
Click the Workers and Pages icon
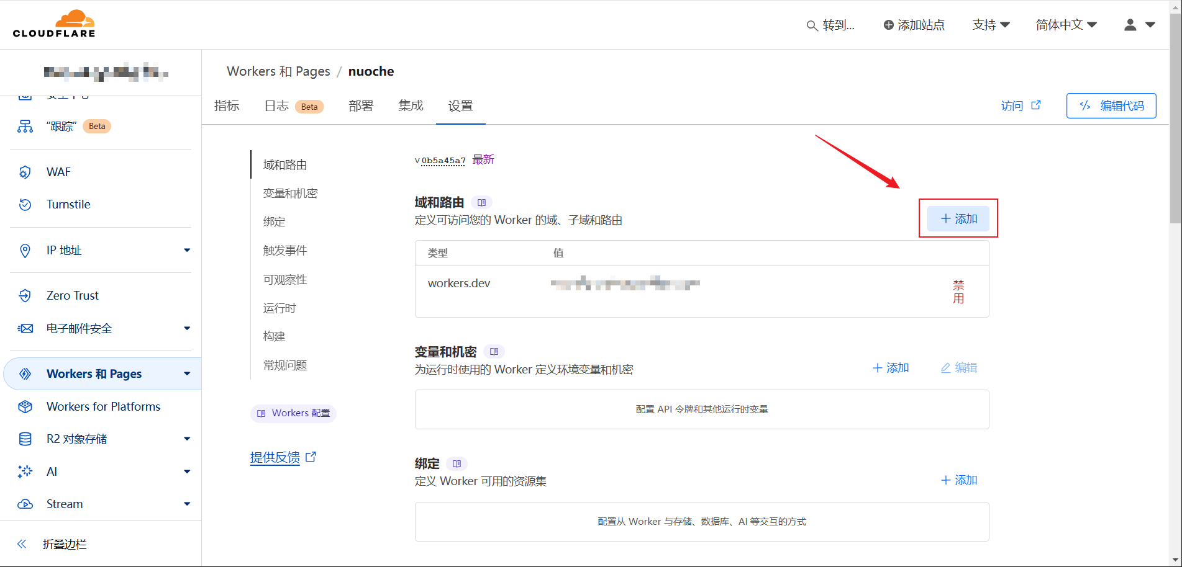pyautogui.click(x=25, y=373)
